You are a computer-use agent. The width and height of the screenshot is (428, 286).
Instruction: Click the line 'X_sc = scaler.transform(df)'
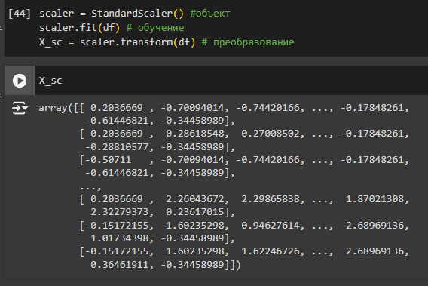pos(117,42)
